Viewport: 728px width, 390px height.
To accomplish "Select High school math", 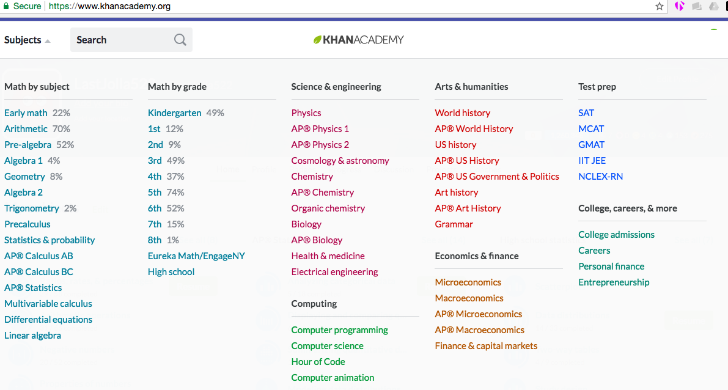I will click(171, 271).
